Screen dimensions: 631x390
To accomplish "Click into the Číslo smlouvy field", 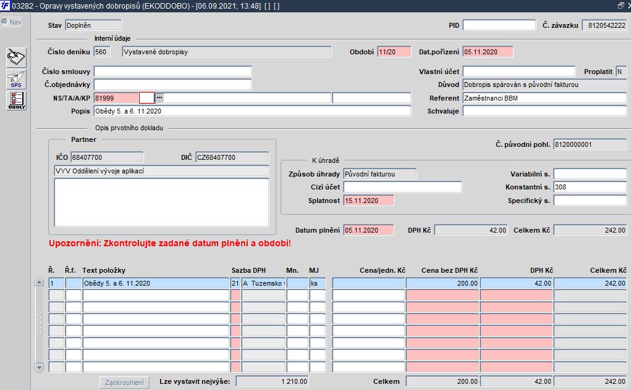I will [172, 72].
